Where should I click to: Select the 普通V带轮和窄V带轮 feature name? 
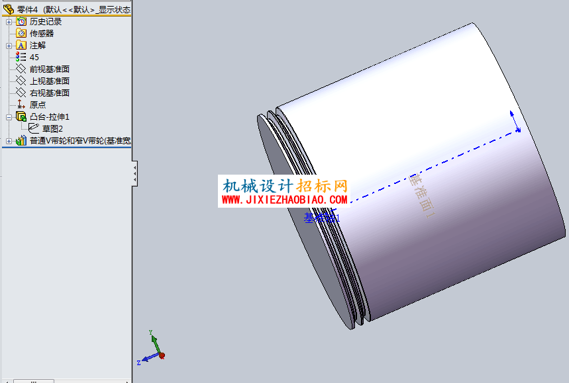80,141
